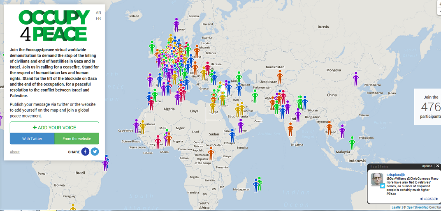Click the orange person marker in Kazakhstan

tap(280, 77)
